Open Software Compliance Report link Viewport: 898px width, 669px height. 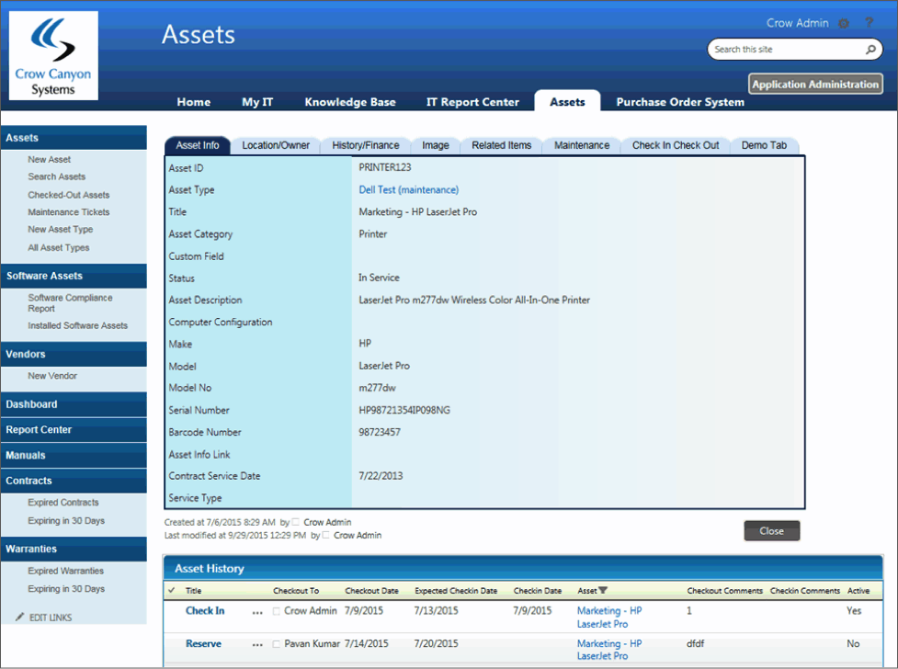pos(70,303)
